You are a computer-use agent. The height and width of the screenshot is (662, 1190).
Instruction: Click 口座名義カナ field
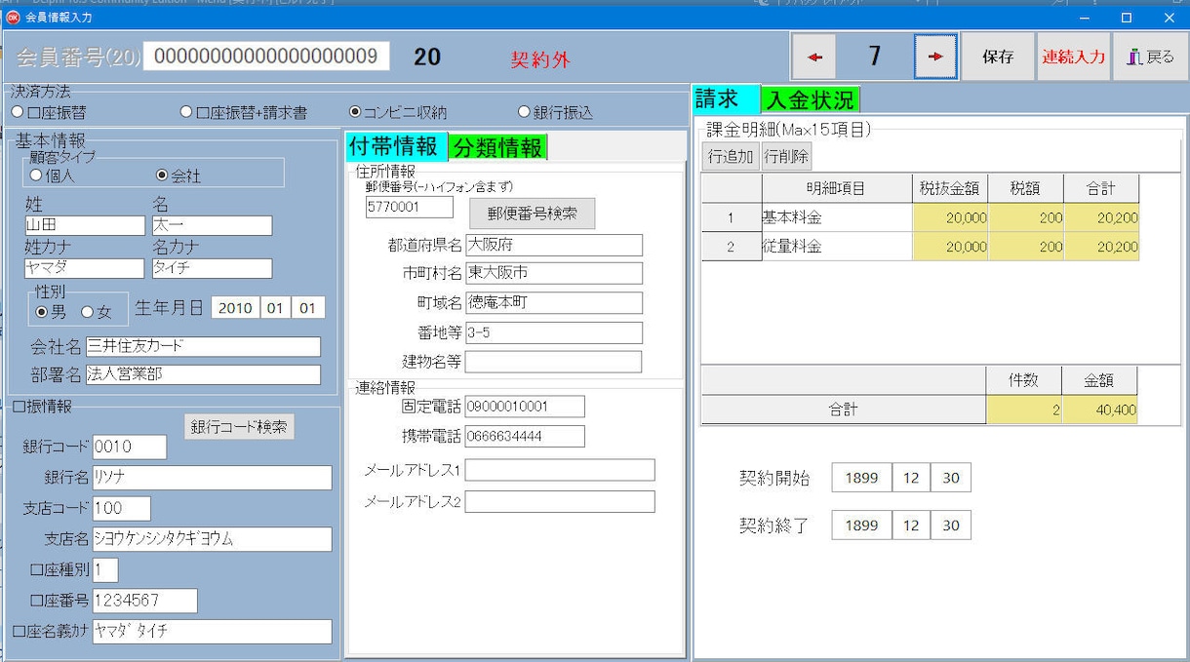[x=213, y=631]
